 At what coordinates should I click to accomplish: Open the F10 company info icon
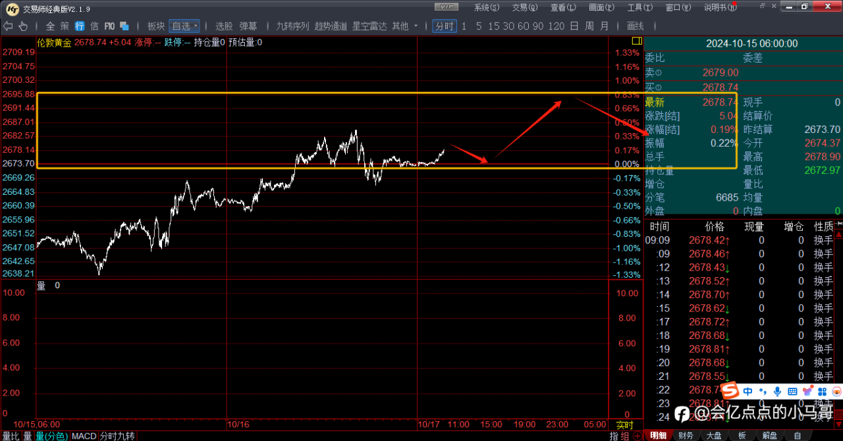pyautogui.click(x=109, y=26)
